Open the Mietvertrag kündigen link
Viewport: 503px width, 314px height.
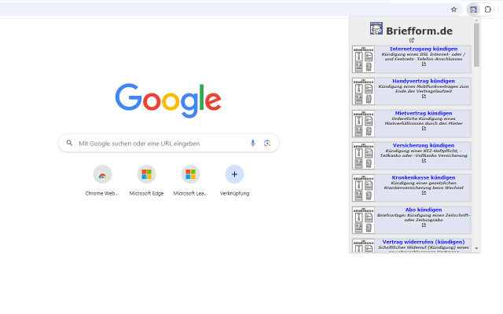pyautogui.click(x=424, y=113)
